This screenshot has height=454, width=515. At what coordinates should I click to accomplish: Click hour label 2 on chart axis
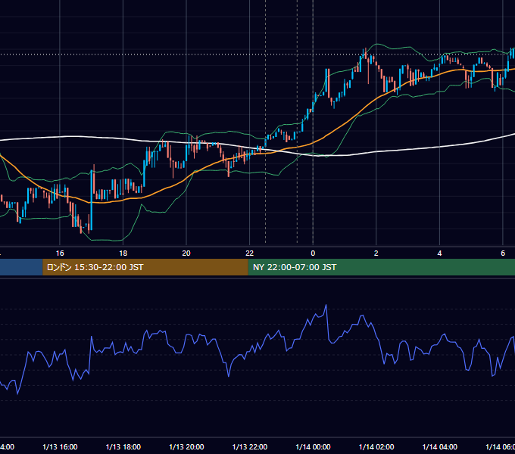coord(376,253)
